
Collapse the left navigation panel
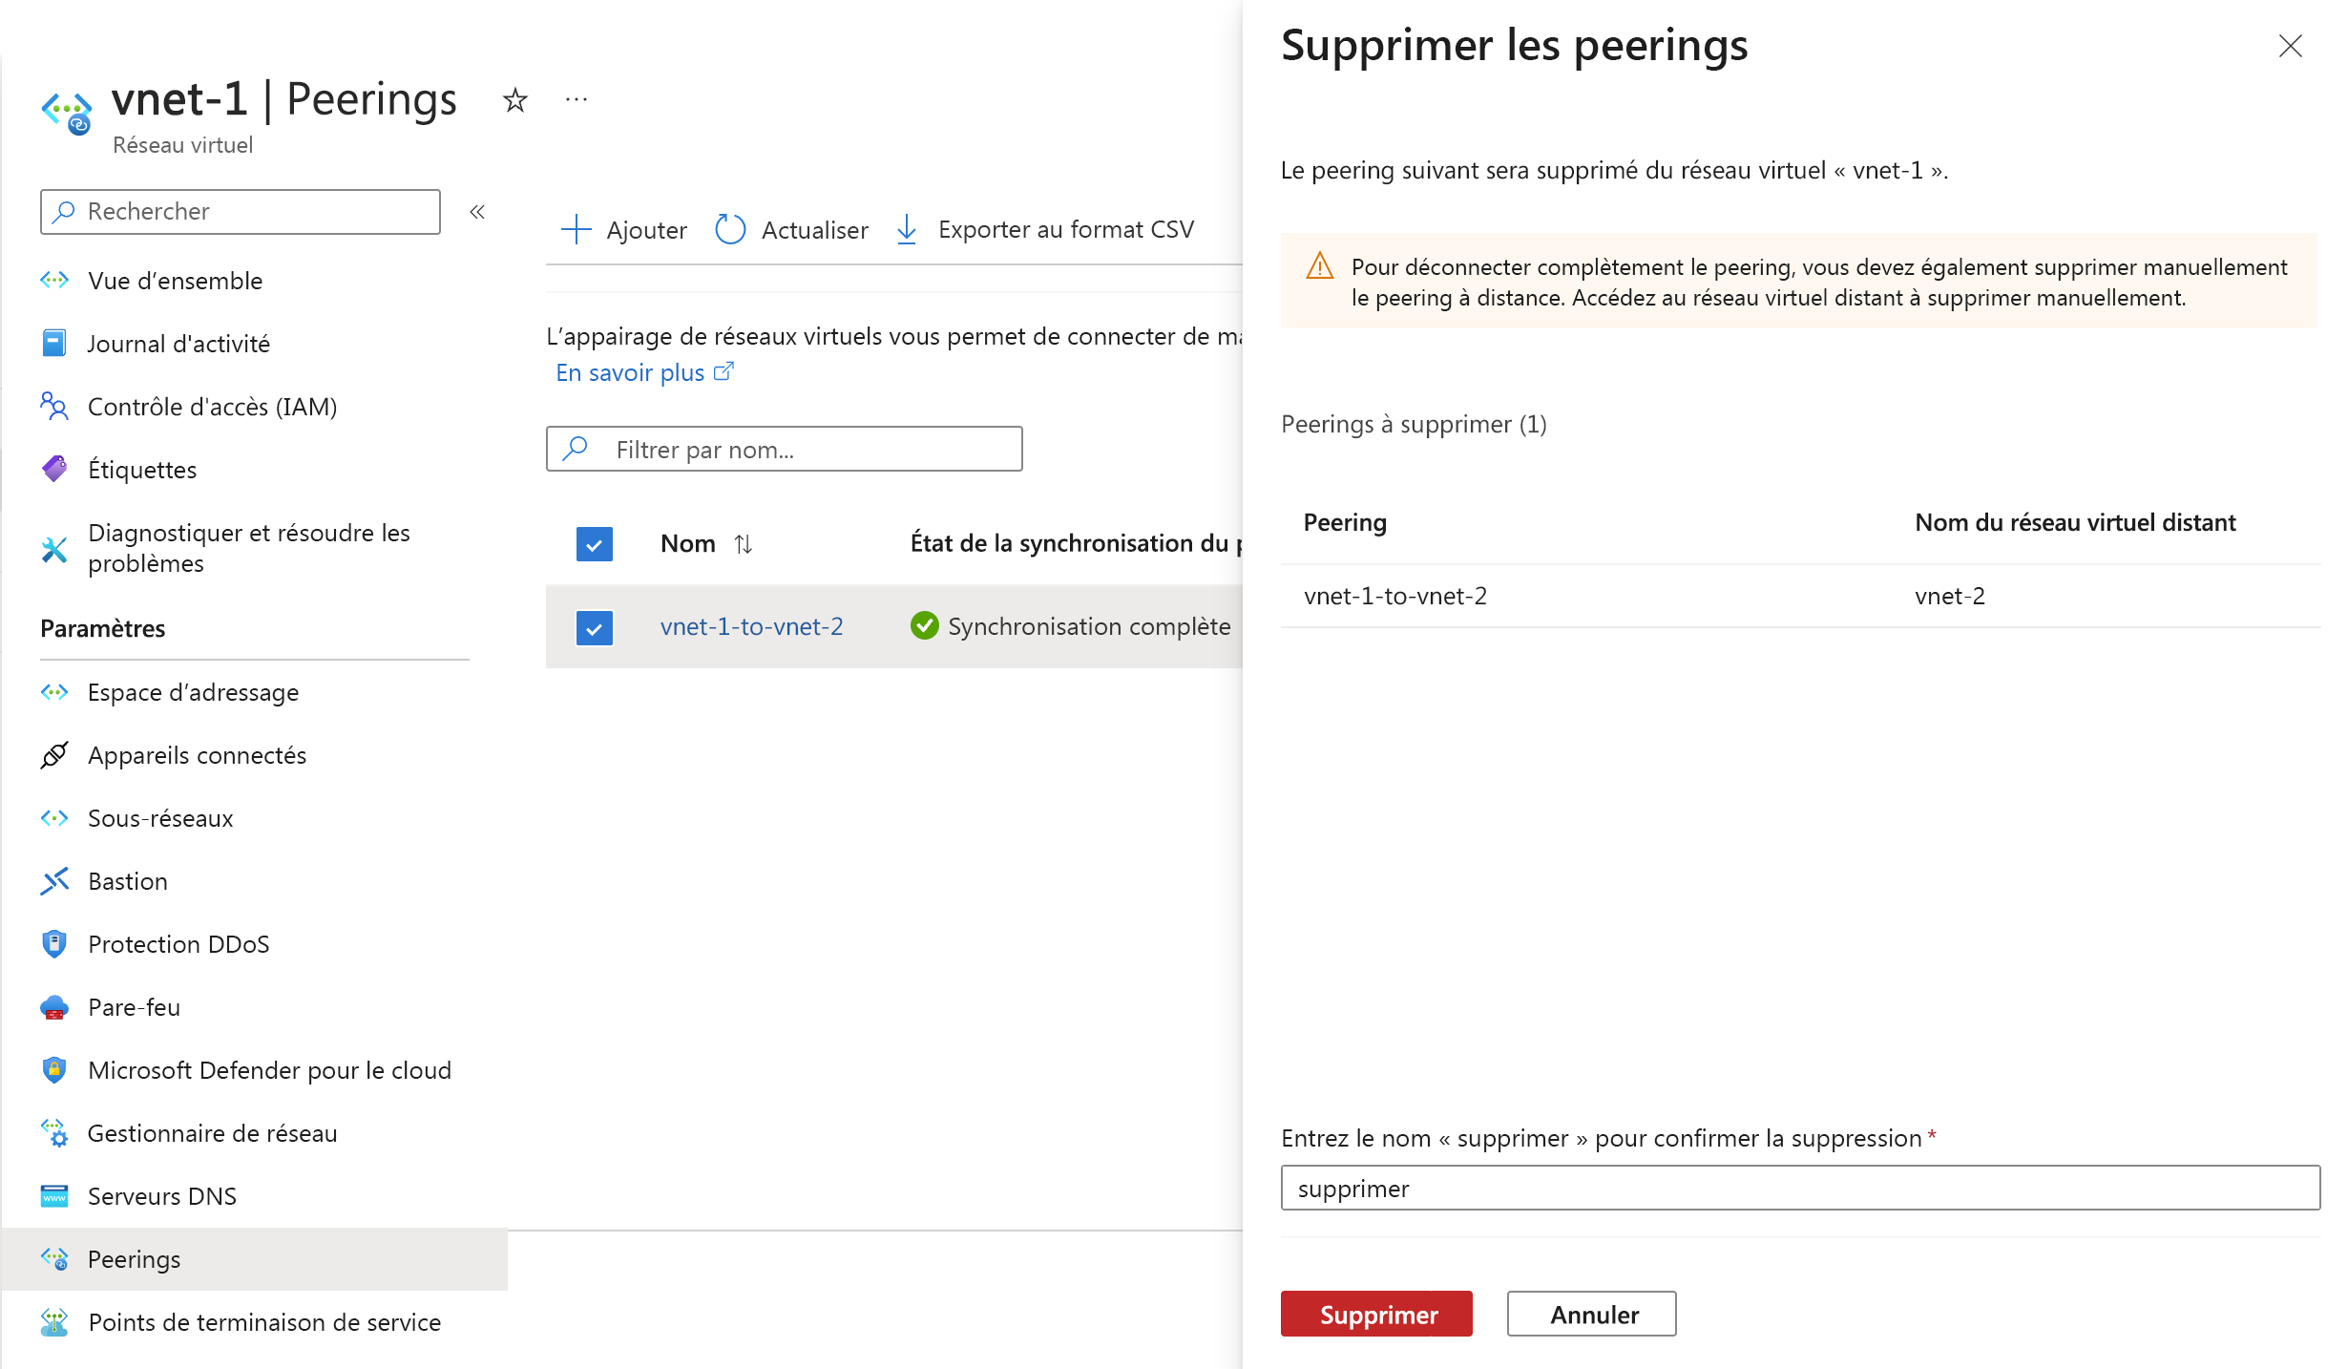pyautogui.click(x=476, y=212)
